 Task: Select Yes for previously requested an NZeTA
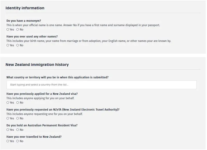click(8, 118)
